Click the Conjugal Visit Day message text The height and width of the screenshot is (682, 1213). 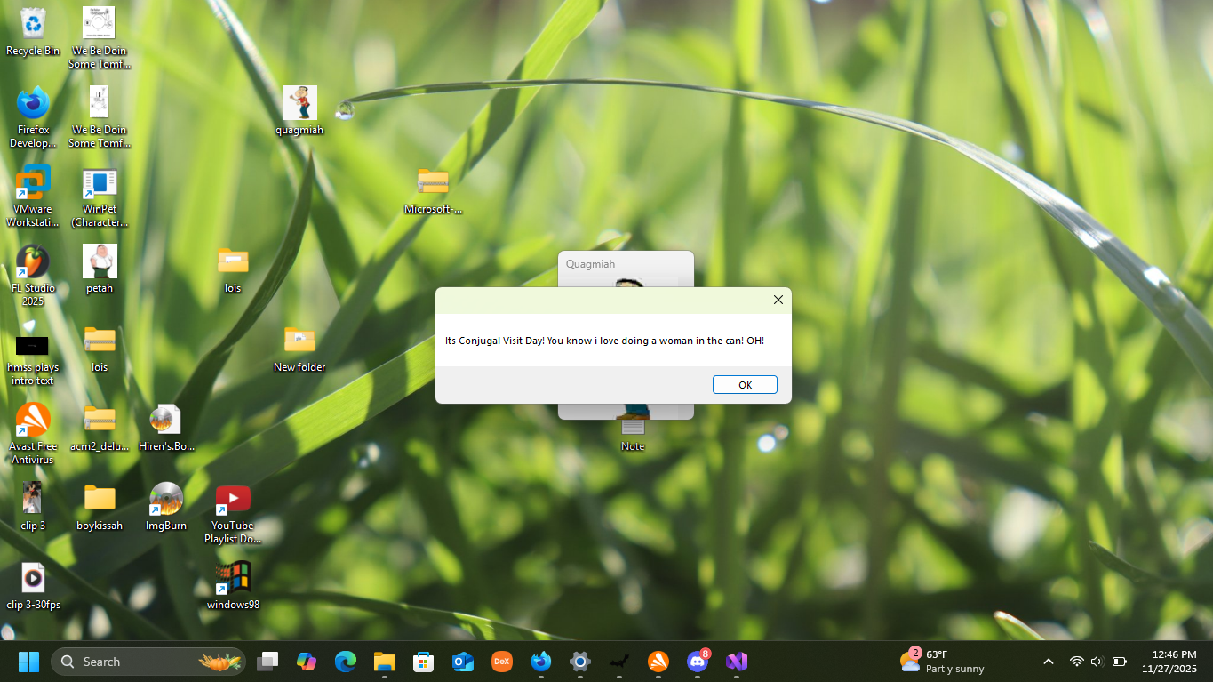(604, 341)
